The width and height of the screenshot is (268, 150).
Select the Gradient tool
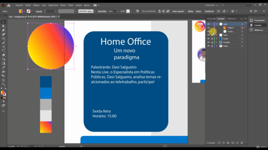click(x=3, y=63)
